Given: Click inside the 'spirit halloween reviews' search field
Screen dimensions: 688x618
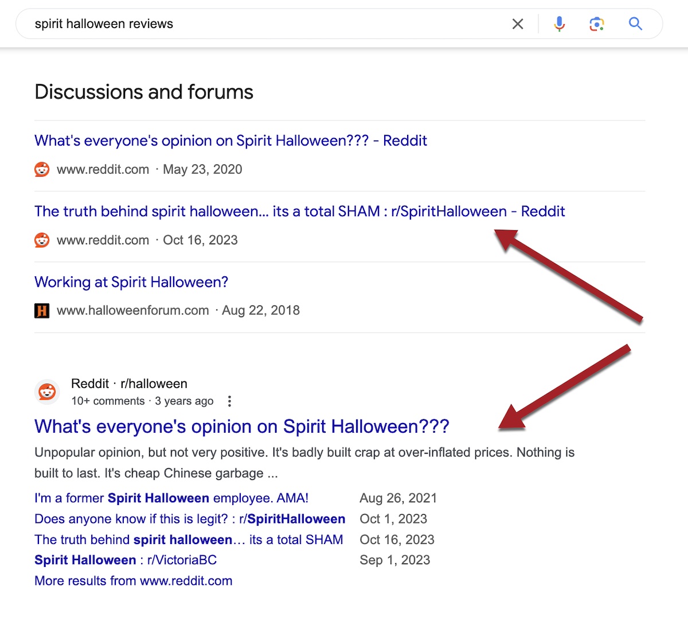Looking at the screenshot, I should [x=258, y=24].
